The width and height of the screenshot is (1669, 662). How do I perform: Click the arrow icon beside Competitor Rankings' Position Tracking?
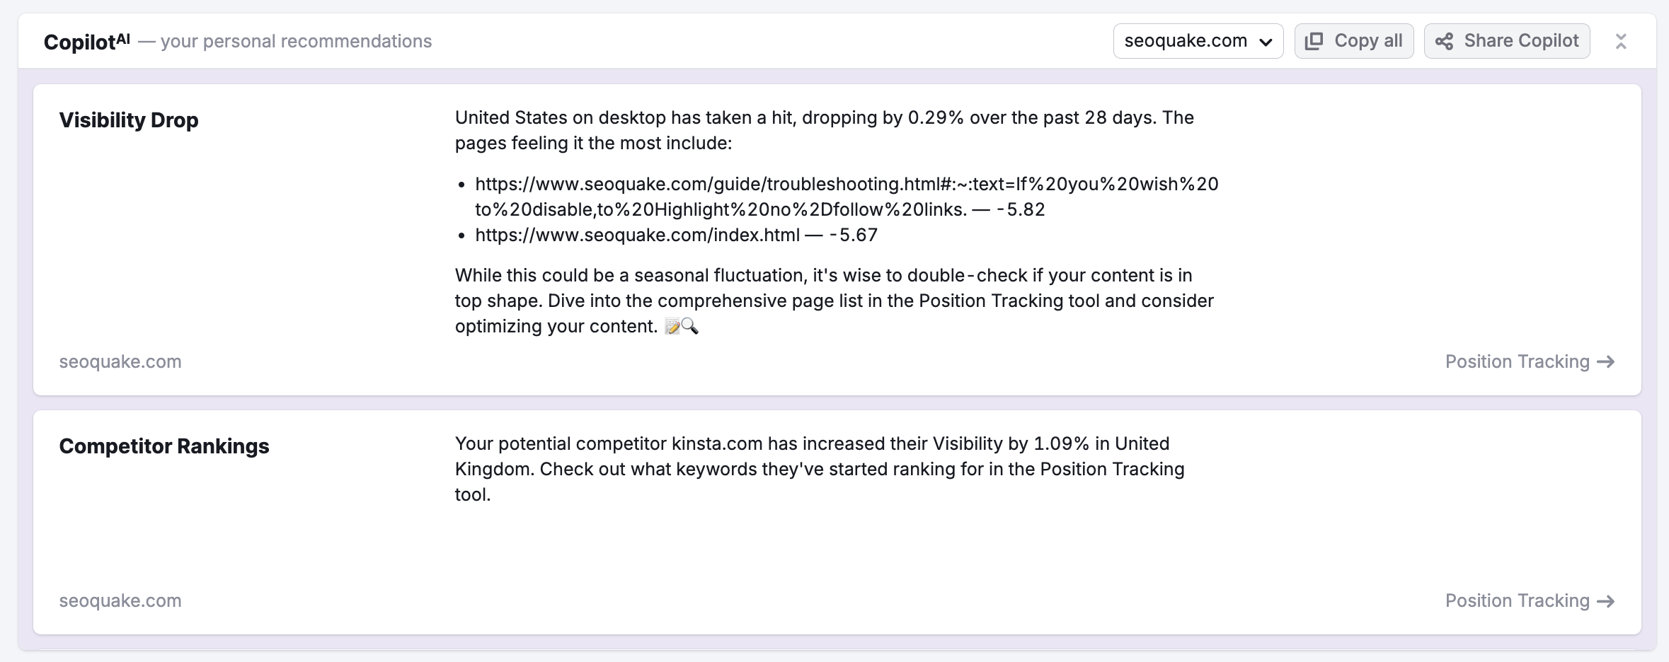(1605, 600)
